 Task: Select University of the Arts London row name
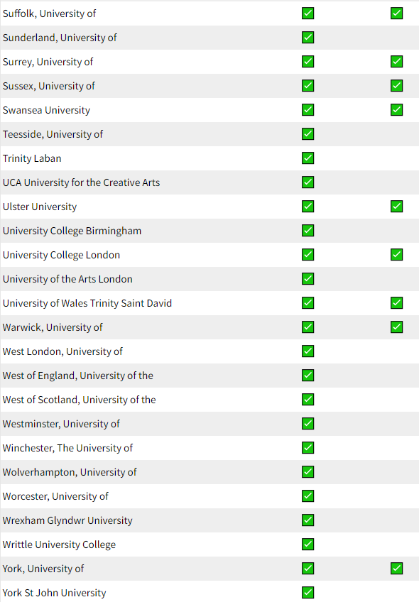pos(67,279)
